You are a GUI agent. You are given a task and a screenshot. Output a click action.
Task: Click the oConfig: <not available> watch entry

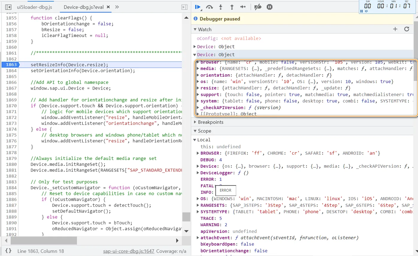pos(229,38)
